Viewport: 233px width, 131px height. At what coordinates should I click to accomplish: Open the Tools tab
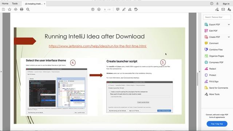[15, 4]
